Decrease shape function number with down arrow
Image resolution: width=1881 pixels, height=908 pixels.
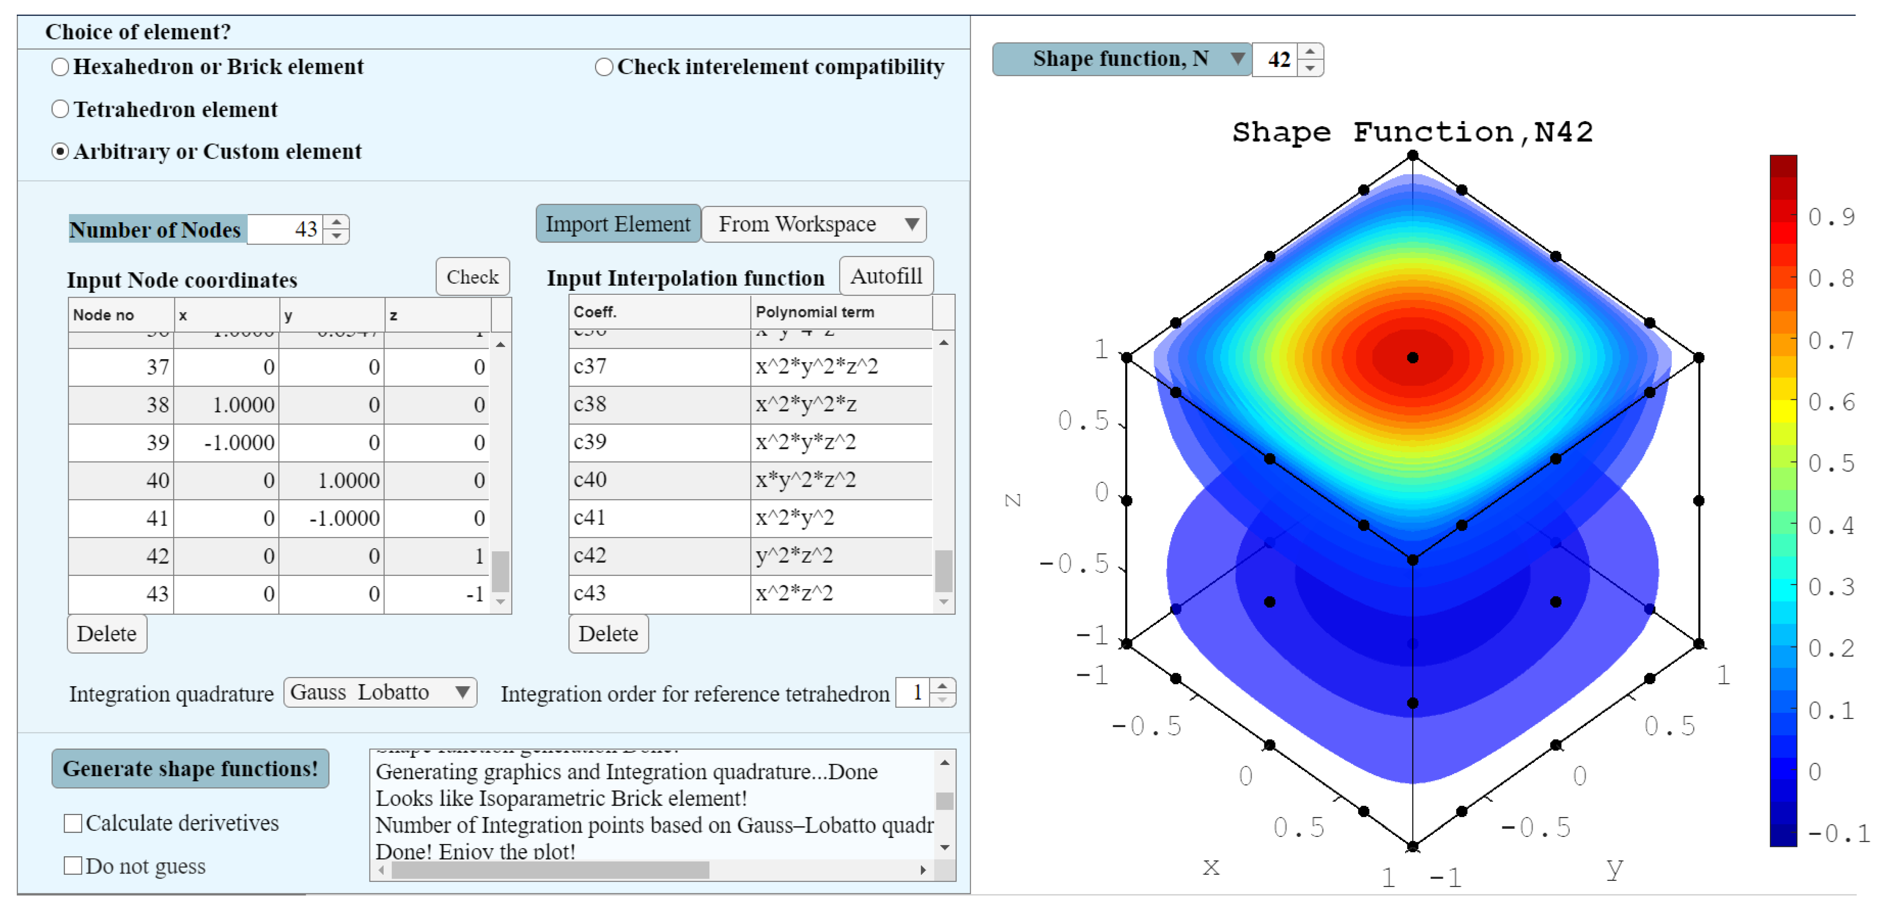point(1311,68)
